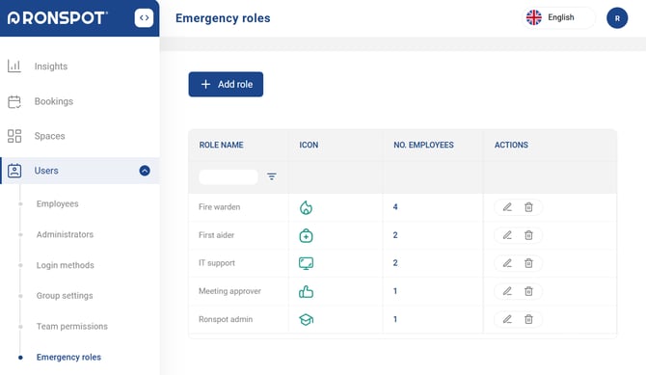Select the Users menu item

pyautogui.click(x=80, y=171)
